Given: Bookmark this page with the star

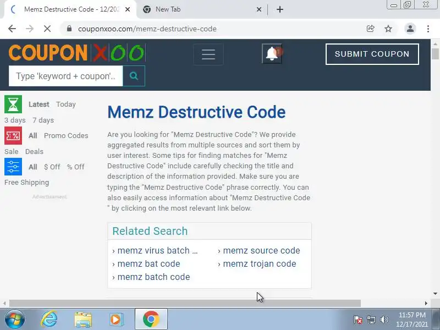Looking at the screenshot, I should coord(388,29).
